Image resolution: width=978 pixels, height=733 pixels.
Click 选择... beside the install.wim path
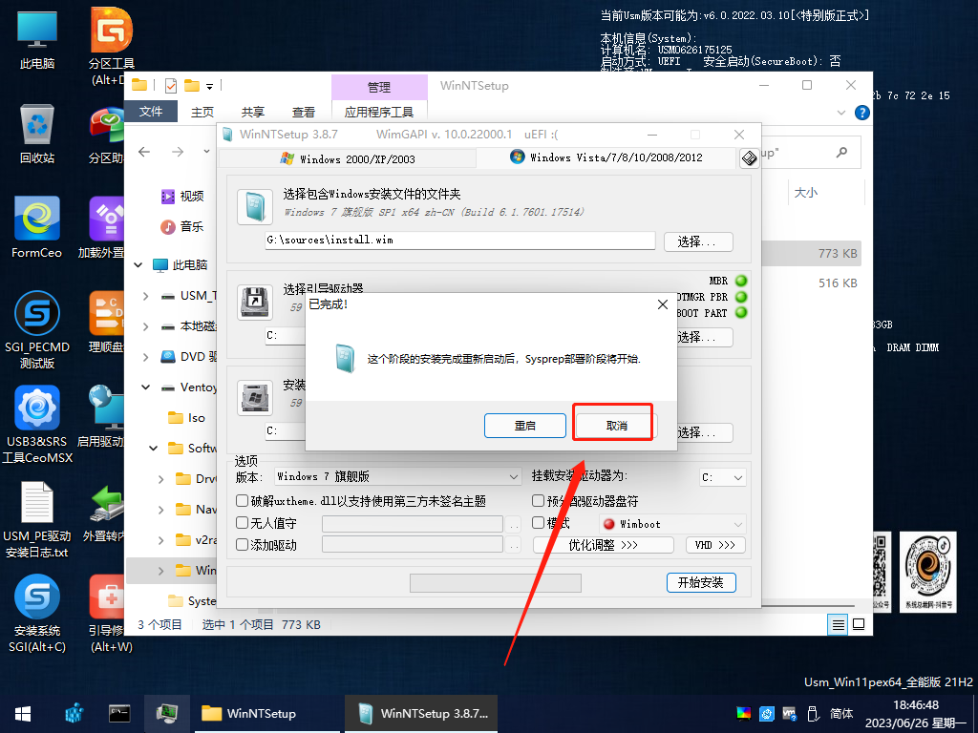pyautogui.click(x=697, y=241)
